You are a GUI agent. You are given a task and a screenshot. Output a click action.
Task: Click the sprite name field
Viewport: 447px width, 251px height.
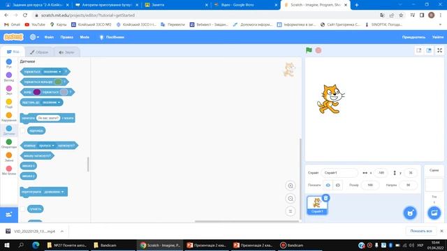[x=339, y=173]
